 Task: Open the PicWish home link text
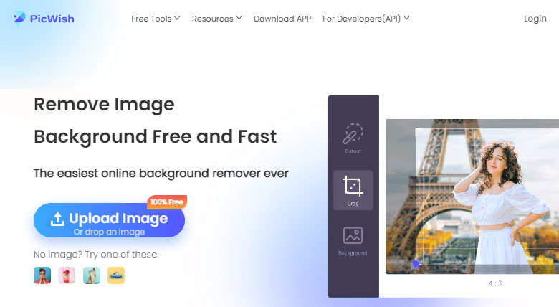(x=52, y=19)
